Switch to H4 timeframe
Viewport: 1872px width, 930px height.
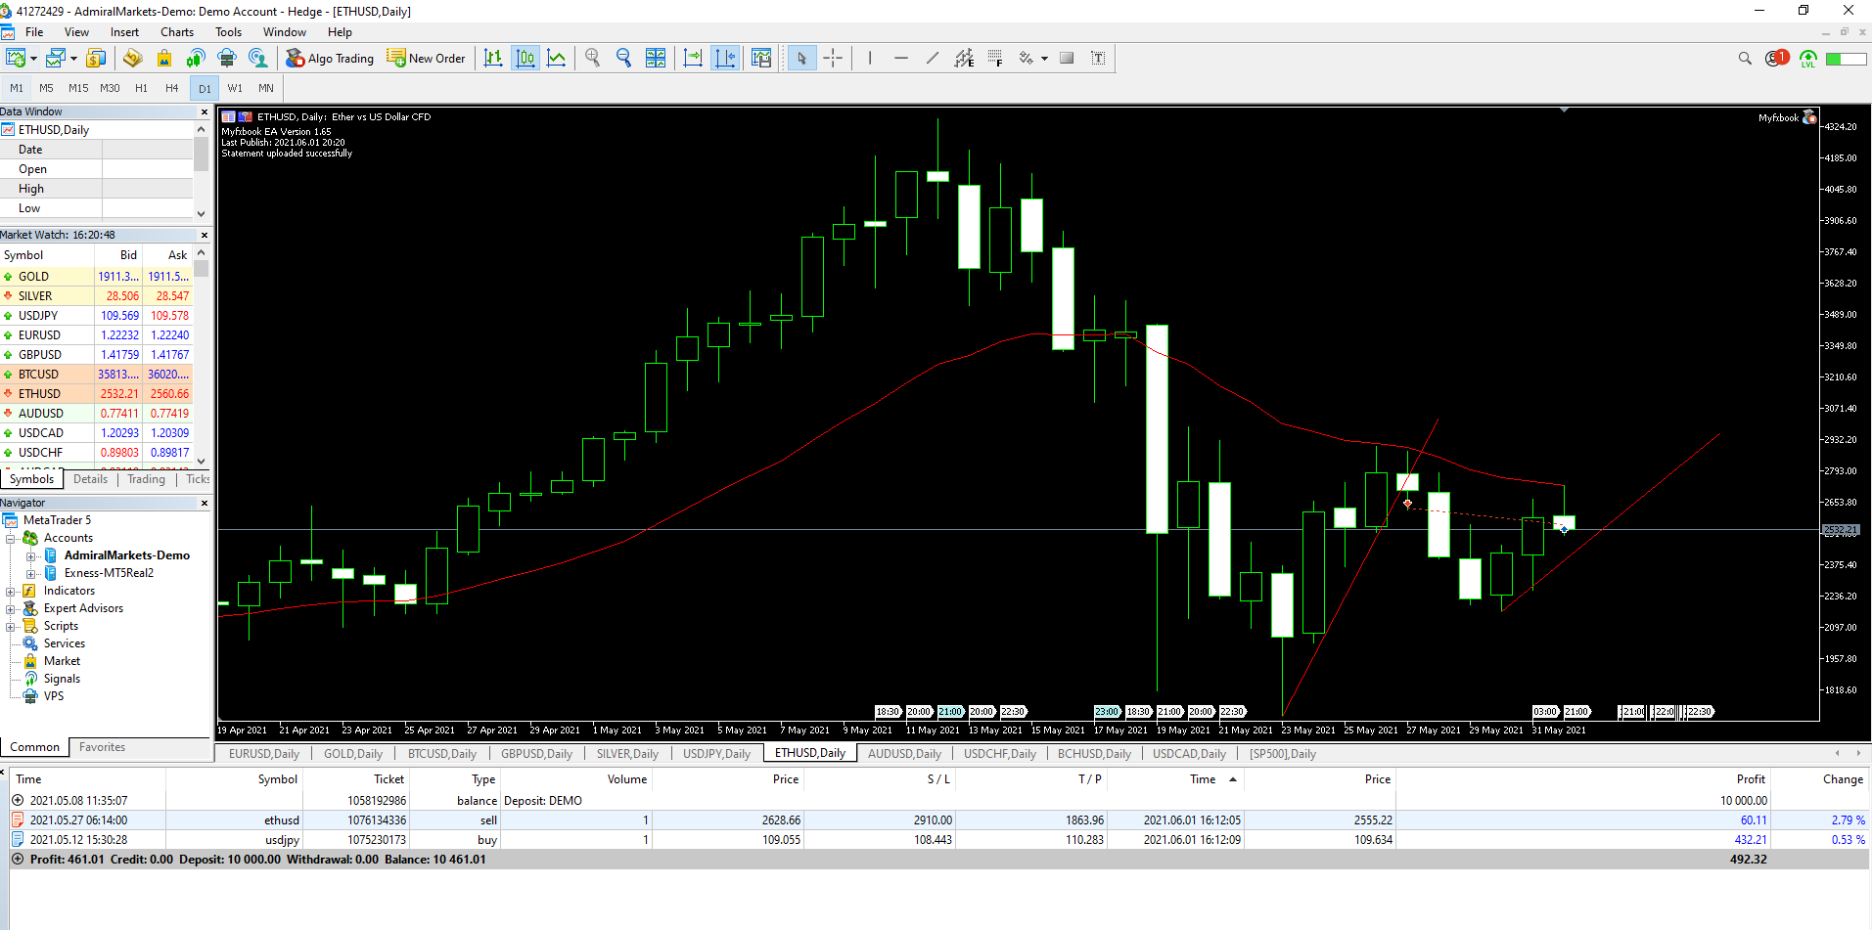(172, 88)
